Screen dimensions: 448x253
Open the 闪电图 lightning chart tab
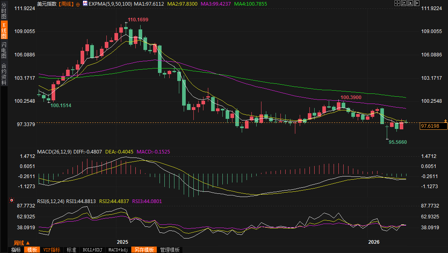point(4,51)
